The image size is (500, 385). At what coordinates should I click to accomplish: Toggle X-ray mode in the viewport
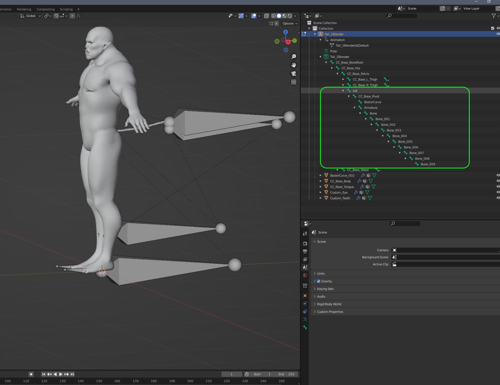click(x=266, y=16)
